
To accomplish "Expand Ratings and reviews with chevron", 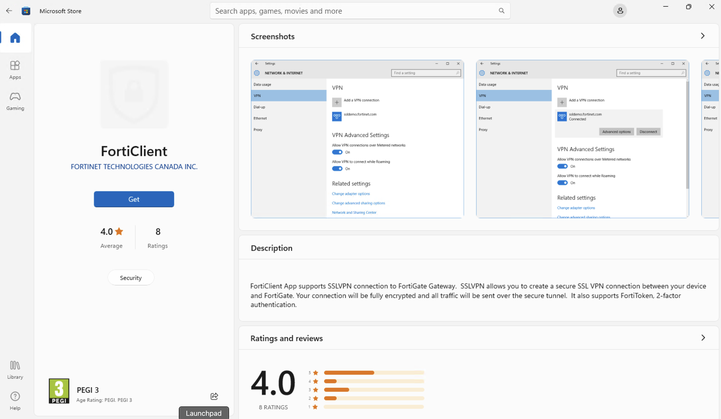I will pyautogui.click(x=703, y=338).
